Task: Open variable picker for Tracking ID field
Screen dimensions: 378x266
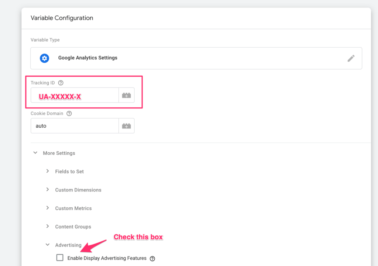Action: (x=126, y=95)
